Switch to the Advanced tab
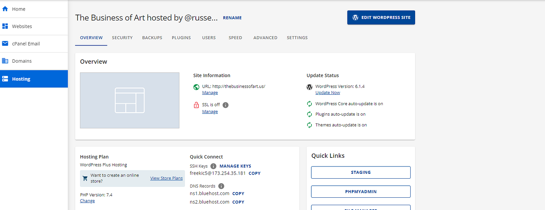545x210 pixels. point(265,38)
